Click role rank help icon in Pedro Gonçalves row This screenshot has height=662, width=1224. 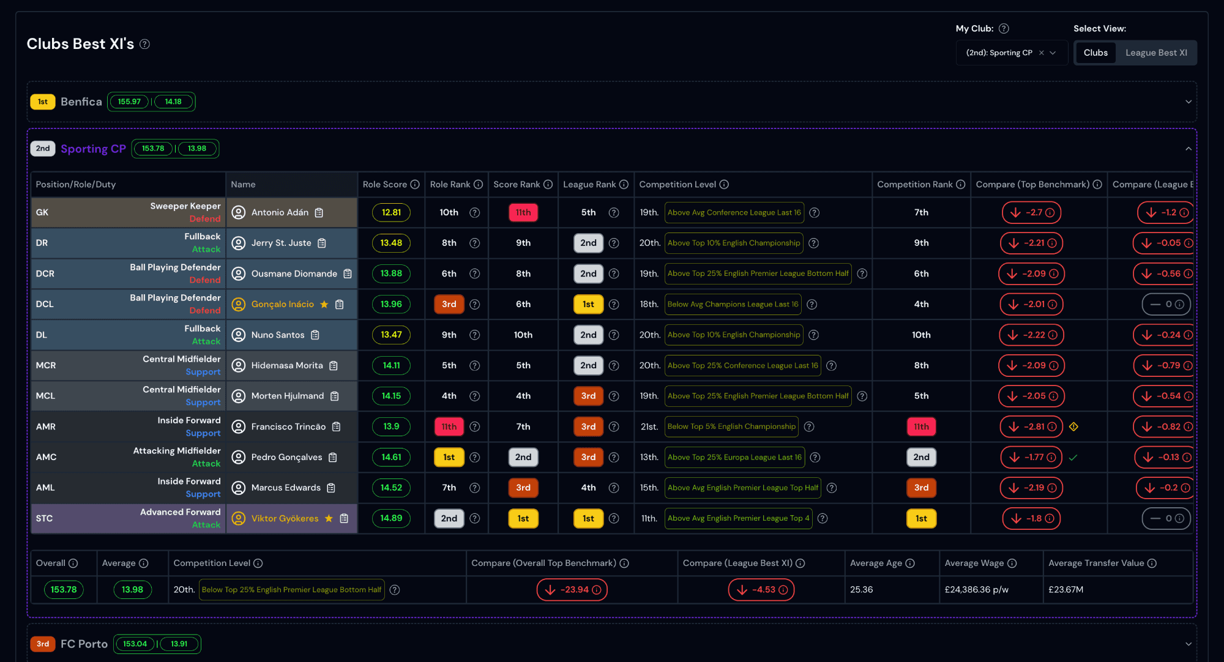474,457
